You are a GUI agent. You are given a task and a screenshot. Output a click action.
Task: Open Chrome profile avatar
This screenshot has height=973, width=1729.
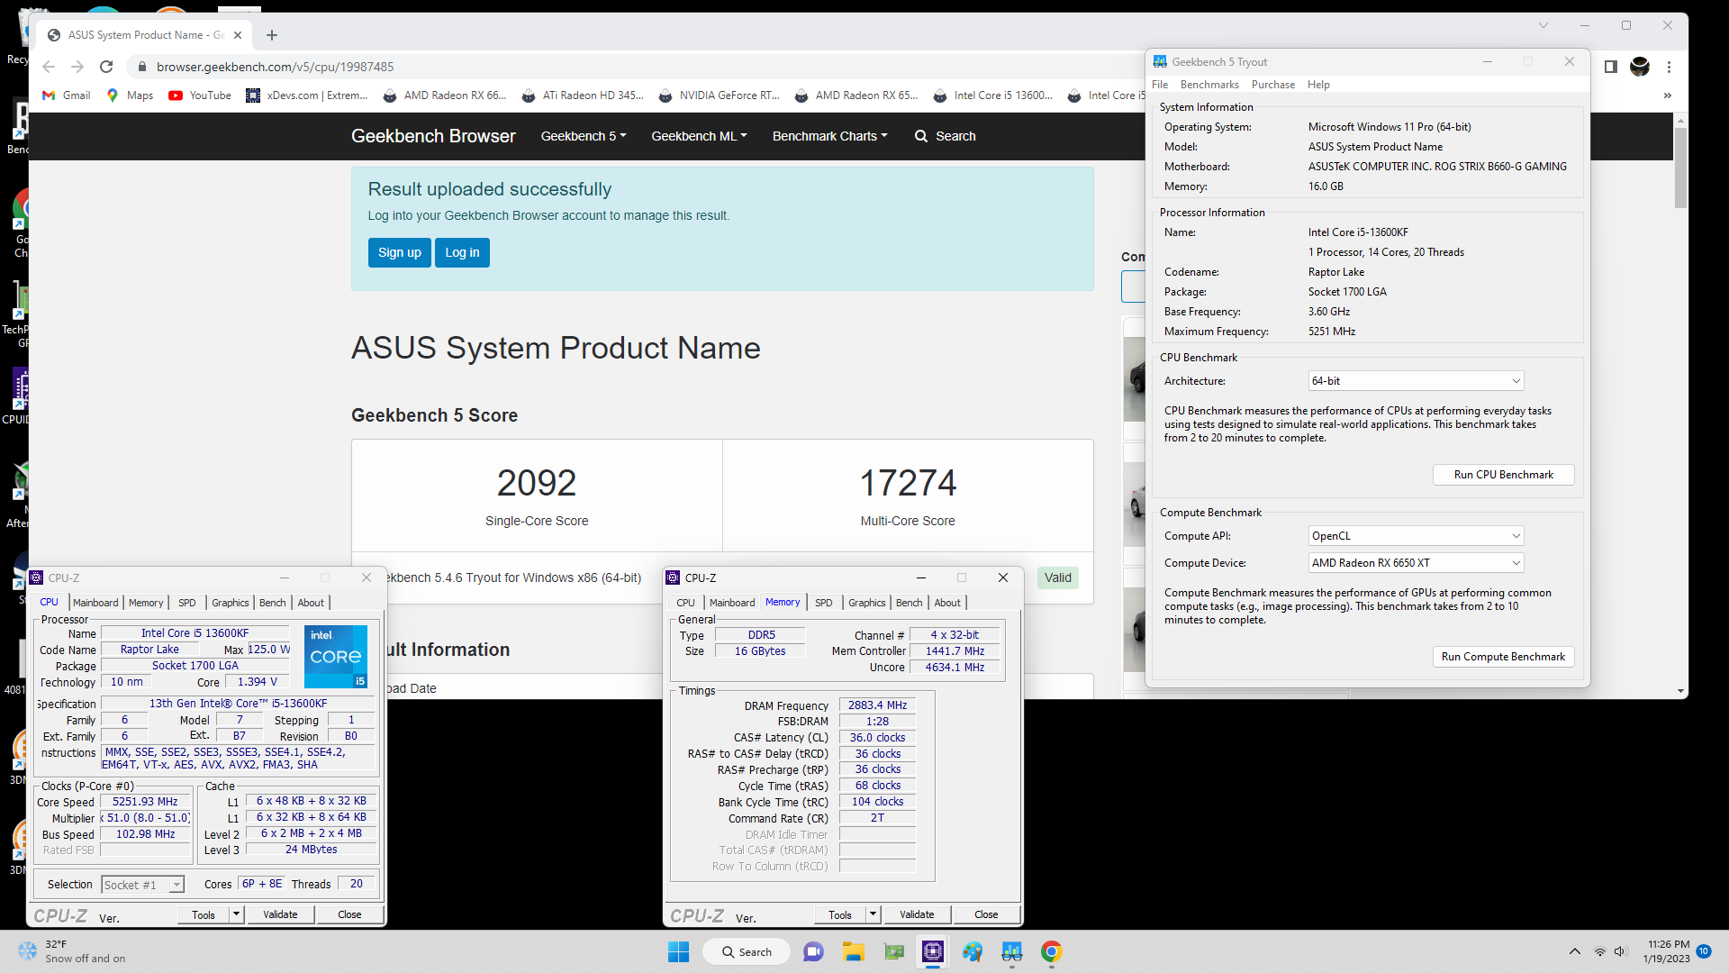pyautogui.click(x=1640, y=67)
